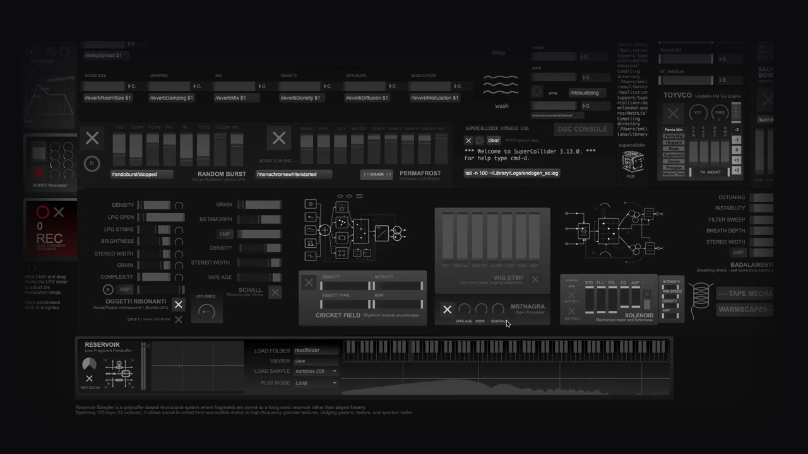Adjust the LPG OPEN slider
Image resolution: width=808 pixels, height=454 pixels.
(161, 218)
